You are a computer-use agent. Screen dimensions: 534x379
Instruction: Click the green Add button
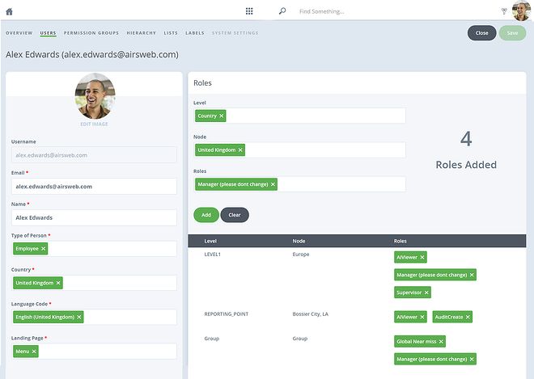(x=206, y=215)
